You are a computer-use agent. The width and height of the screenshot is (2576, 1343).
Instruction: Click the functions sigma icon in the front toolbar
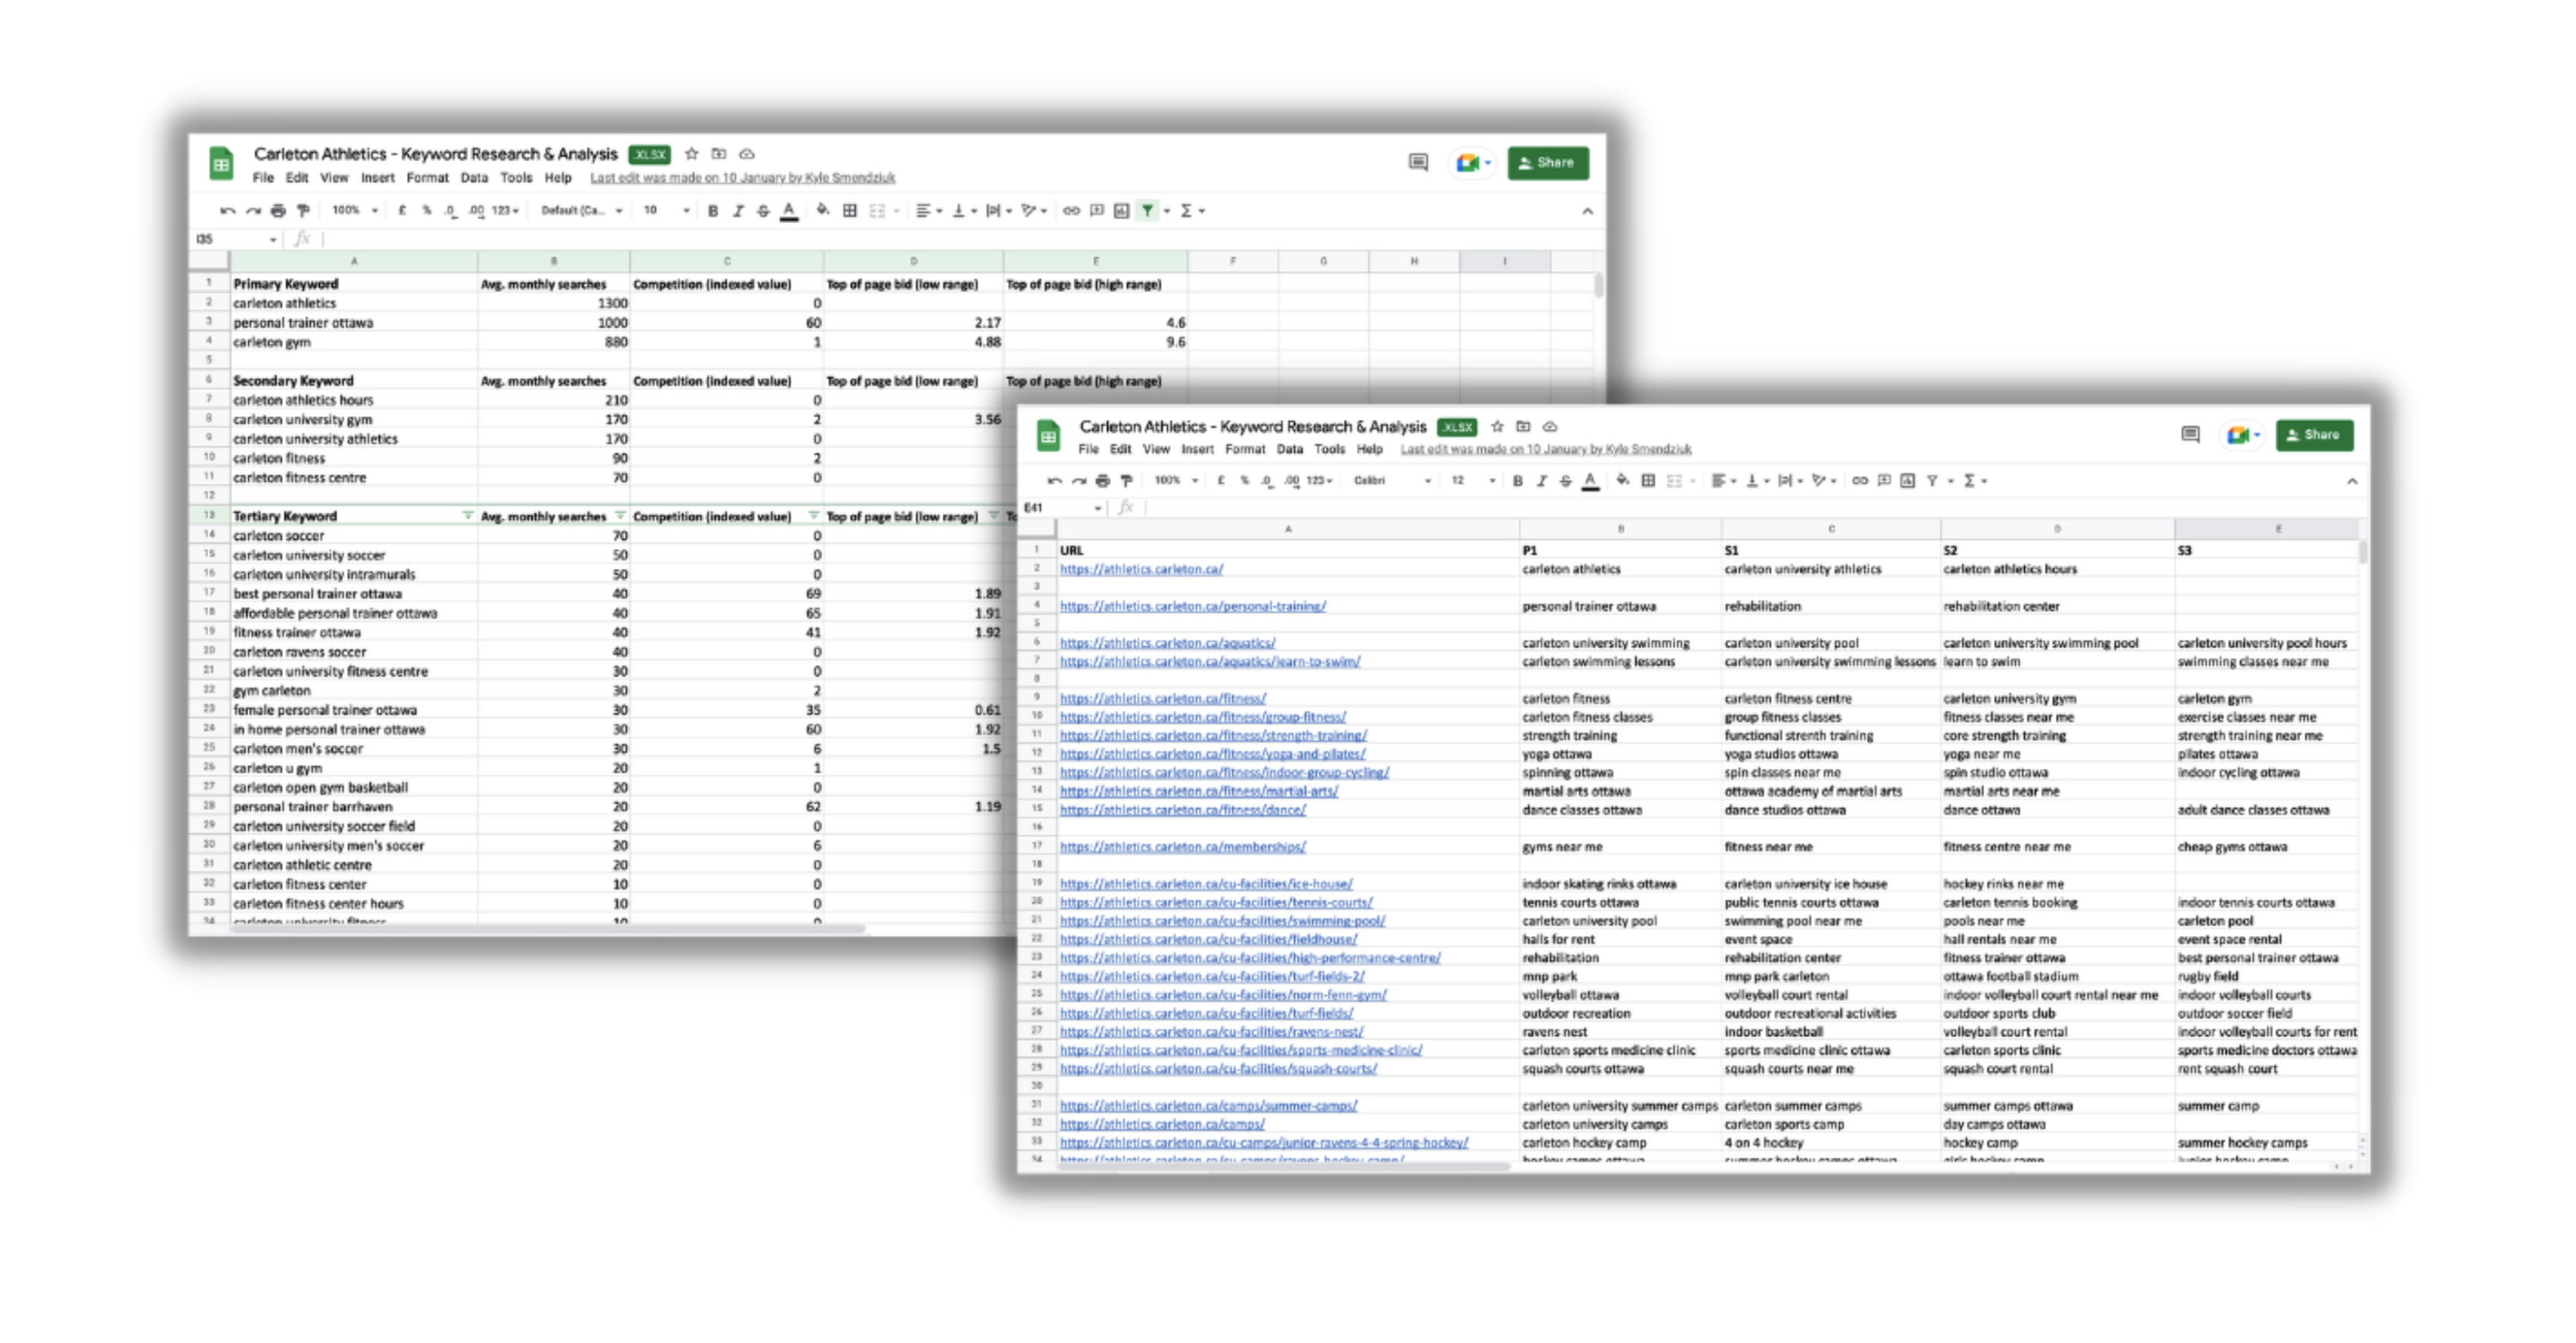pyautogui.click(x=1969, y=481)
